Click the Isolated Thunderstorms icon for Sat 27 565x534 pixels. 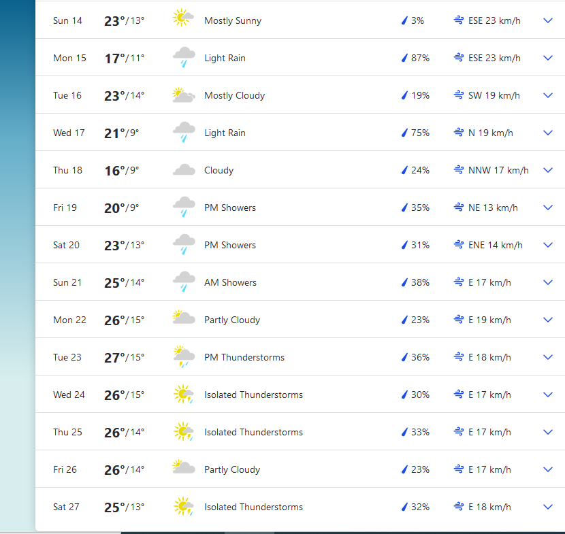coord(183,506)
